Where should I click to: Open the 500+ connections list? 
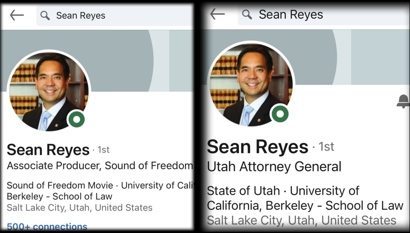47,227
